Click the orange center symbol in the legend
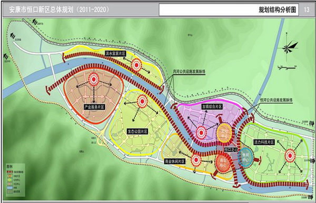 click(x=9, y=176)
